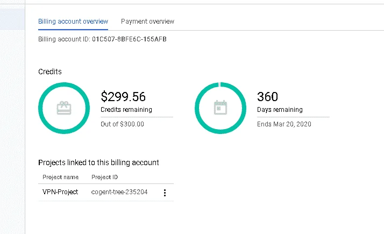This screenshot has width=384, height=234.
Task: Click the Credits remaining label
Action: point(126,110)
